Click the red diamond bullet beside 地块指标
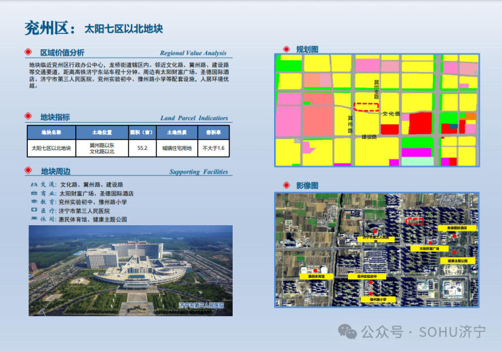 [x=28, y=116]
